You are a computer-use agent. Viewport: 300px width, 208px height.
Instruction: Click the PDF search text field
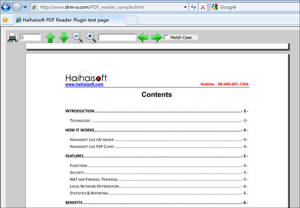(x=117, y=37)
